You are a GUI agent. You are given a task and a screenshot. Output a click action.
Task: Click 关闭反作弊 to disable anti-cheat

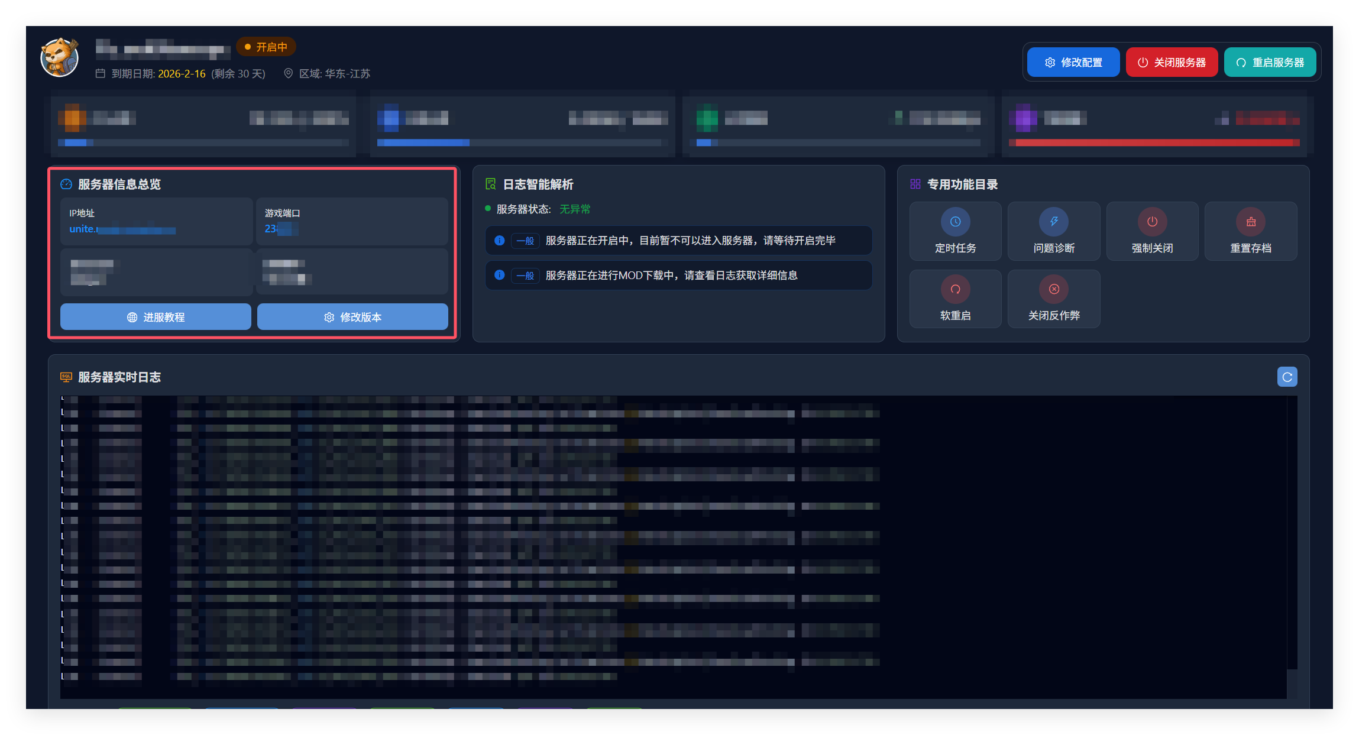pyautogui.click(x=1053, y=299)
